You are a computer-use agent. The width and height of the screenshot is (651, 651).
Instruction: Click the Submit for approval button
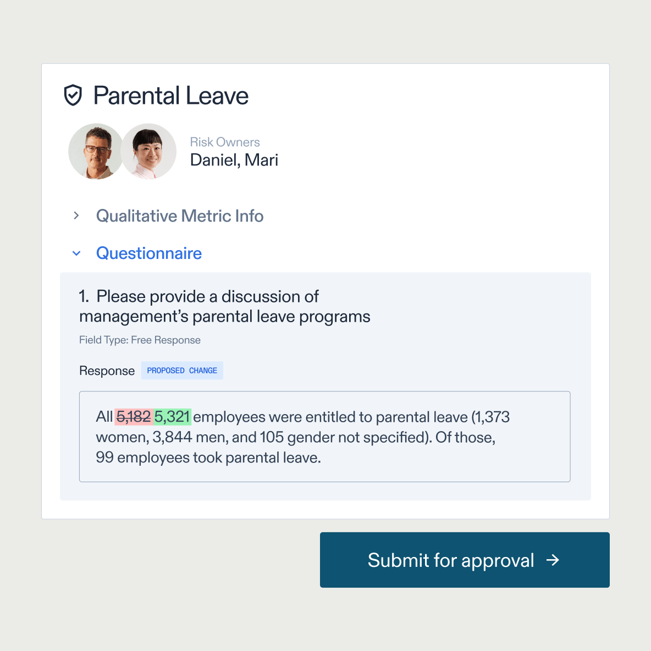tap(465, 560)
